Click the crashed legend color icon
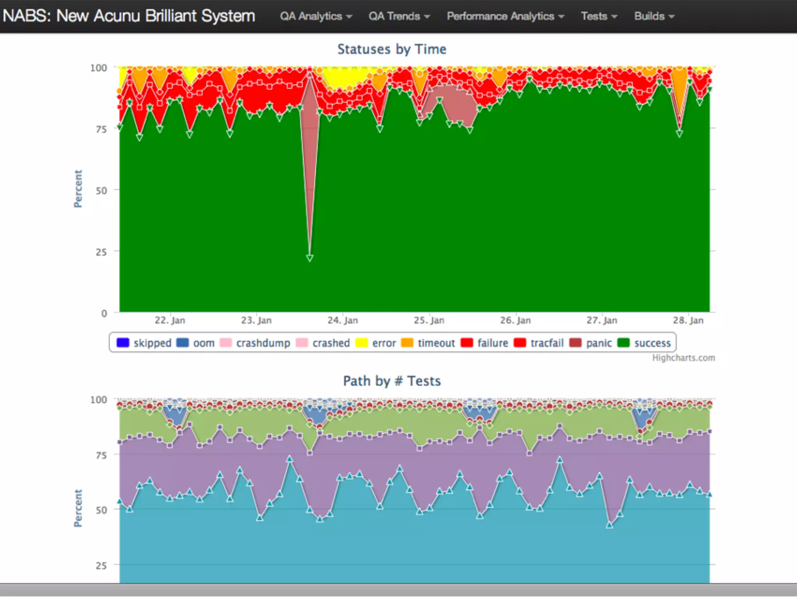 (x=302, y=343)
